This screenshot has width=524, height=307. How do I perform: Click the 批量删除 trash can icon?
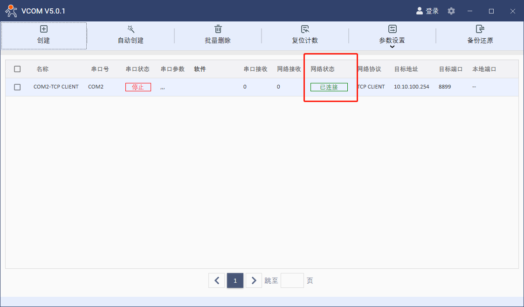[218, 29]
